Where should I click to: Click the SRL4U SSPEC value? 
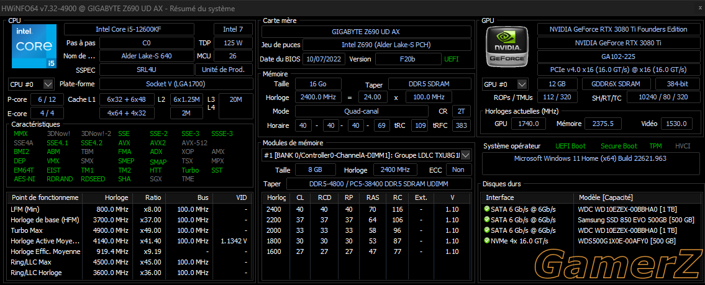(147, 70)
